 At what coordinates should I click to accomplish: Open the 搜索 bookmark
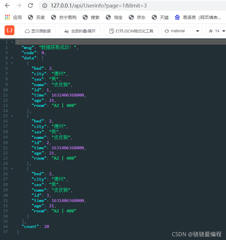pos(91,18)
